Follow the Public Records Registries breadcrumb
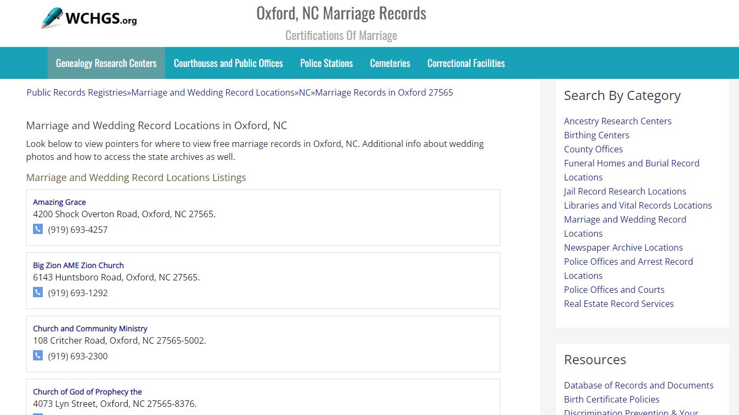The image size is (739, 415). [x=77, y=92]
